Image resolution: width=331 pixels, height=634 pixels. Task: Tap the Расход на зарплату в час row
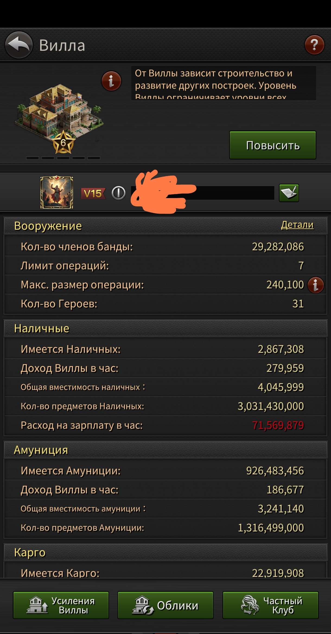tap(165, 425)
